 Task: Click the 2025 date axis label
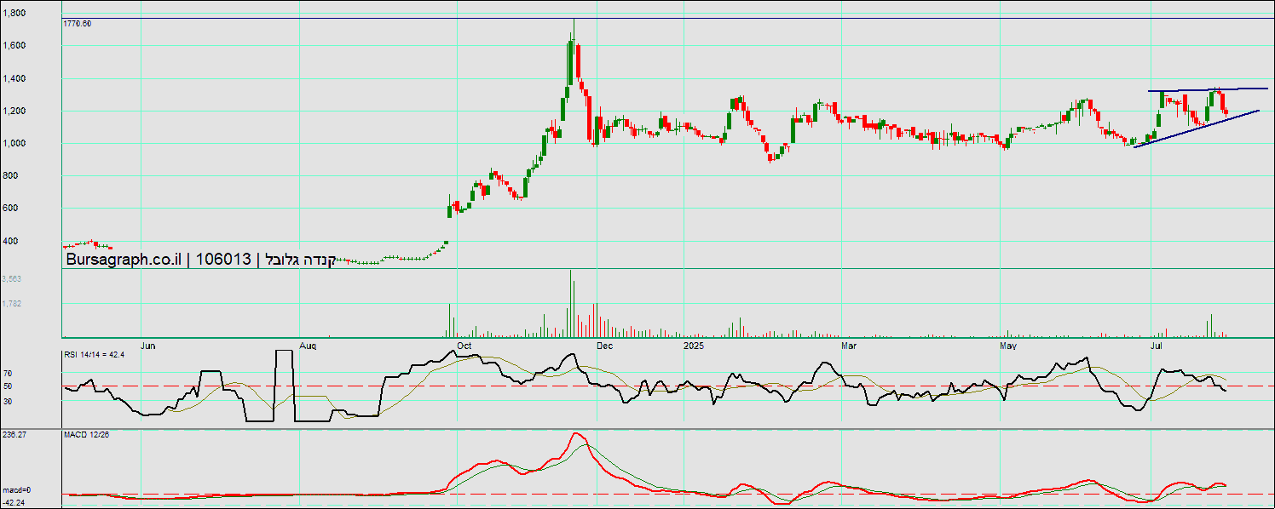pyautogui.click(x=695, y=346)
